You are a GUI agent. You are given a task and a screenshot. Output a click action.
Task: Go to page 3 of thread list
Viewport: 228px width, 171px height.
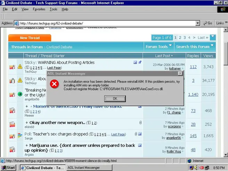[x=185, y=38]
